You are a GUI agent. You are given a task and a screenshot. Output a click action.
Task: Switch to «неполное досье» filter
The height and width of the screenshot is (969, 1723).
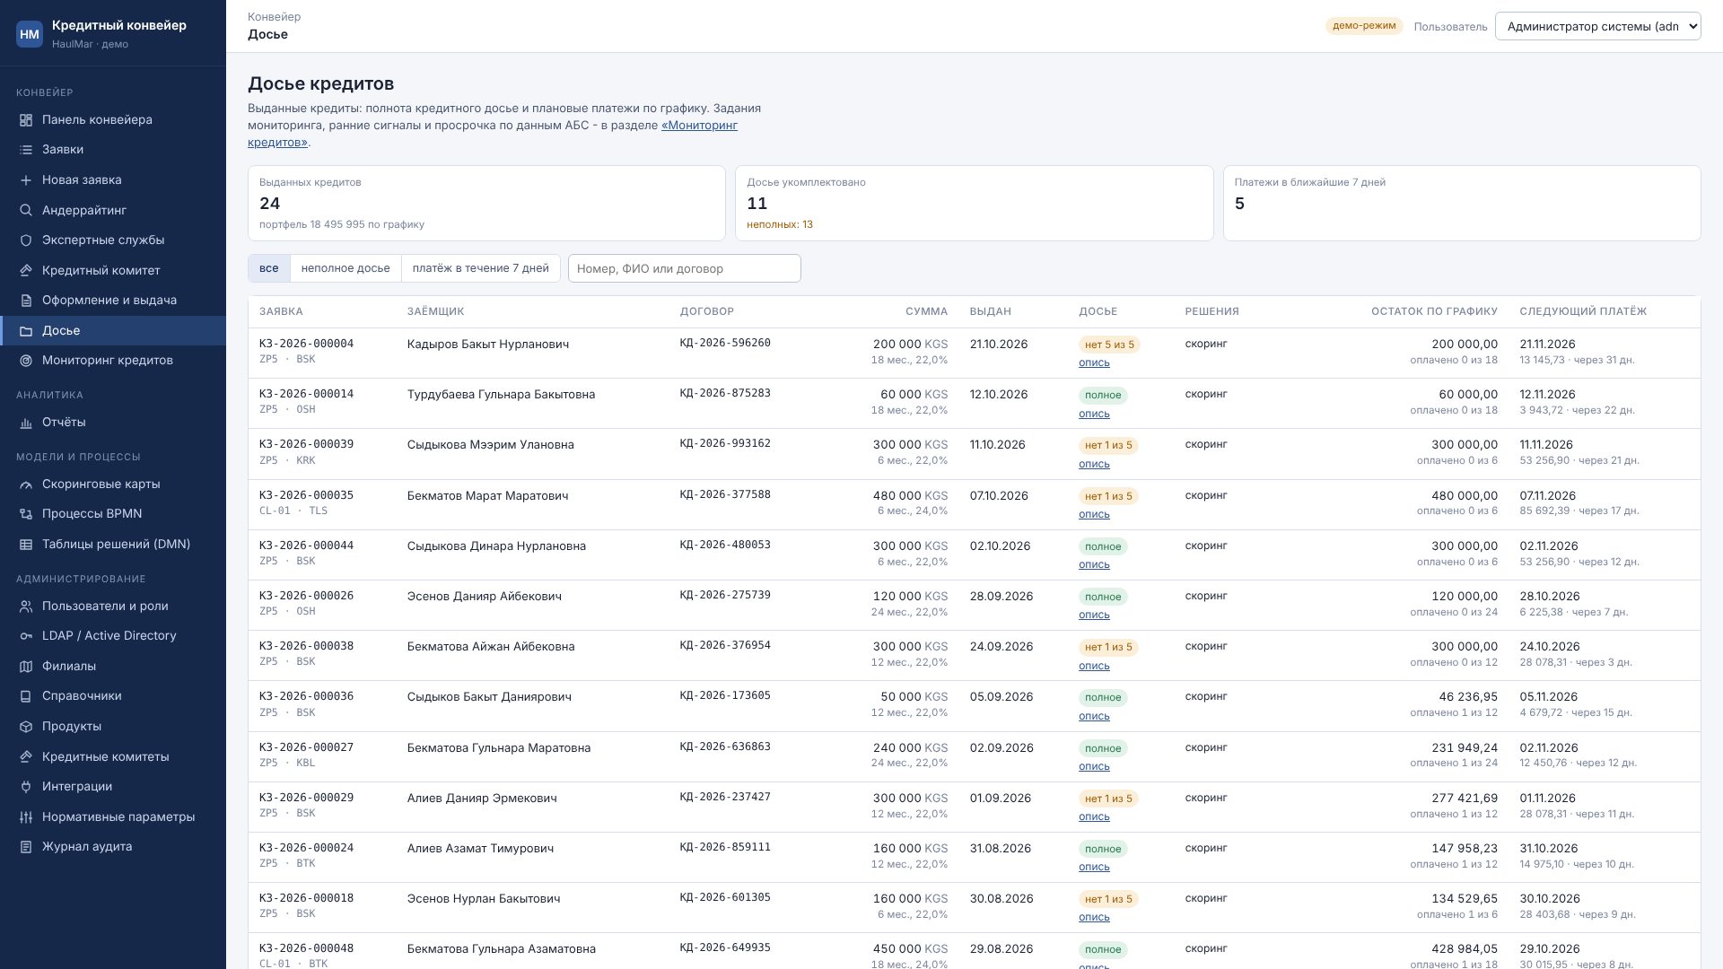pos(345,268)
